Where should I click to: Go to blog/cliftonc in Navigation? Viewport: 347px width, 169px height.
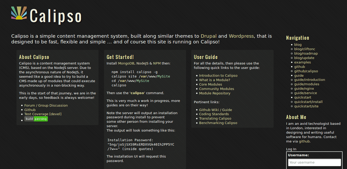tap(304, 49)
